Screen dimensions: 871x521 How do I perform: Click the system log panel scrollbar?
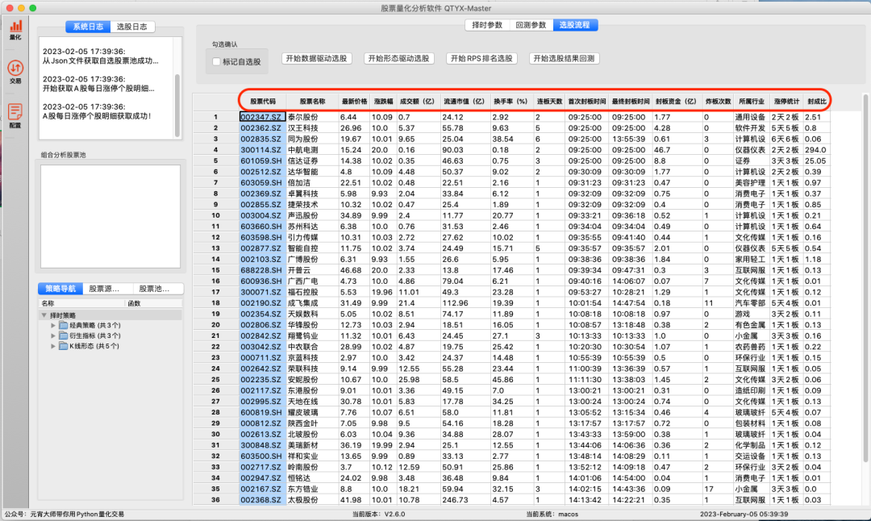coord(177,104)
